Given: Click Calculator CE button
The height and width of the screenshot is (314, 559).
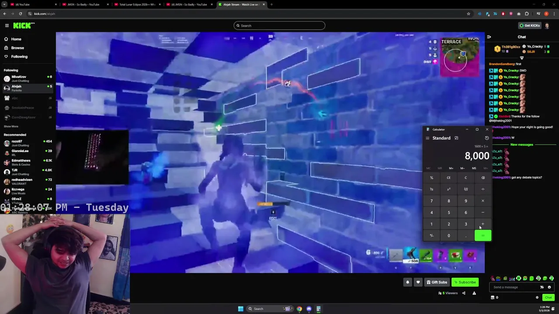Looking at the screenshot, I should pos(449,177).
